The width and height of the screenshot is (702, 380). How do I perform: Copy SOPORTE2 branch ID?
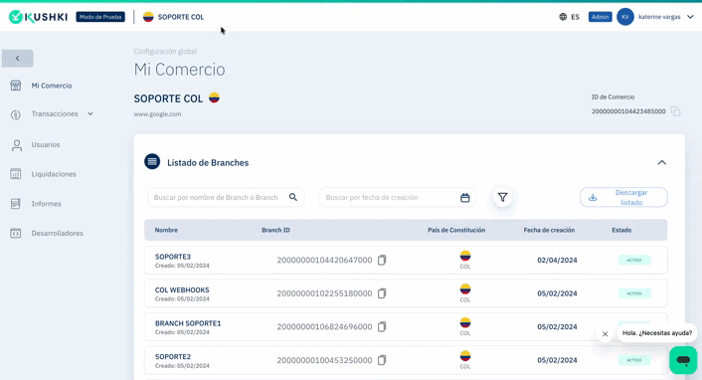[382, 360]
